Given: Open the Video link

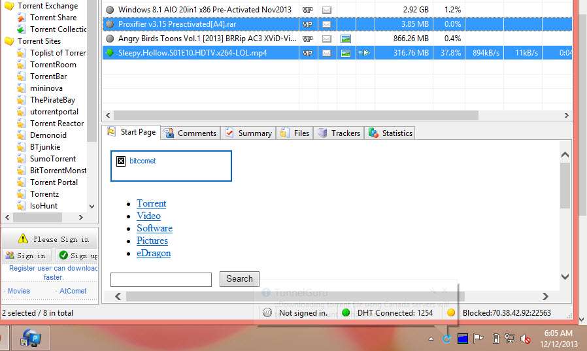Looking at the screenshot, I should 148,216.
